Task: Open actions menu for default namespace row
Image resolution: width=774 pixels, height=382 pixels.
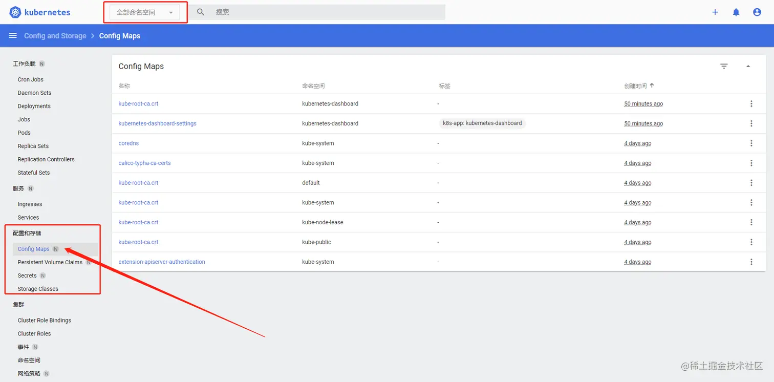Action: pyautogui.click(x=751, y=183)
